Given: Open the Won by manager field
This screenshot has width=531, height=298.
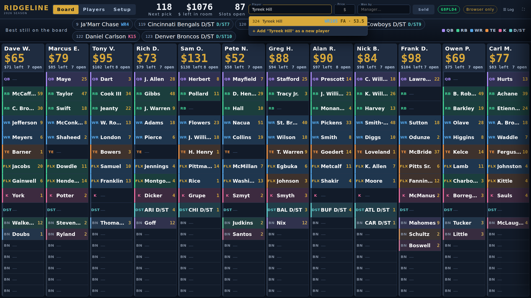Looking at the screenshot, I should 384,9.
